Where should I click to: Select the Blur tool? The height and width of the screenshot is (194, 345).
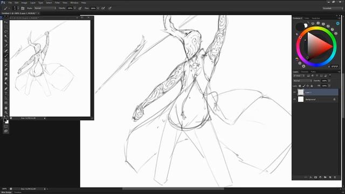(6, 79)
